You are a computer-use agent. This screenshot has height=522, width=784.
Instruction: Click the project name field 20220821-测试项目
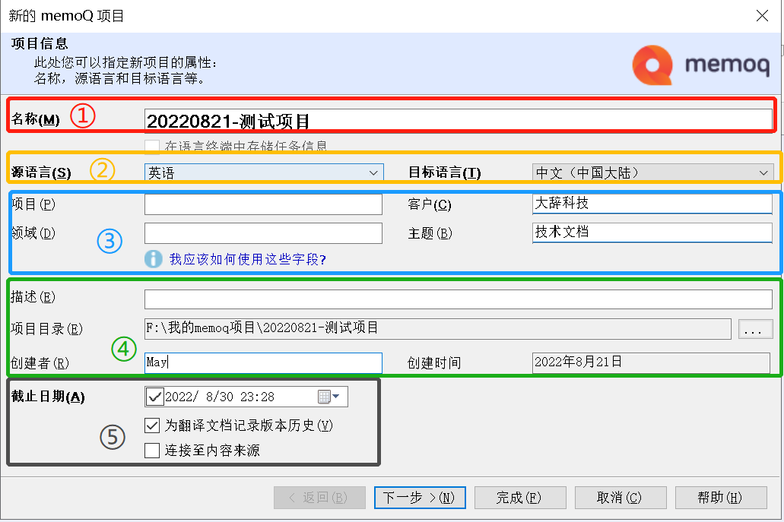point(458,120)
